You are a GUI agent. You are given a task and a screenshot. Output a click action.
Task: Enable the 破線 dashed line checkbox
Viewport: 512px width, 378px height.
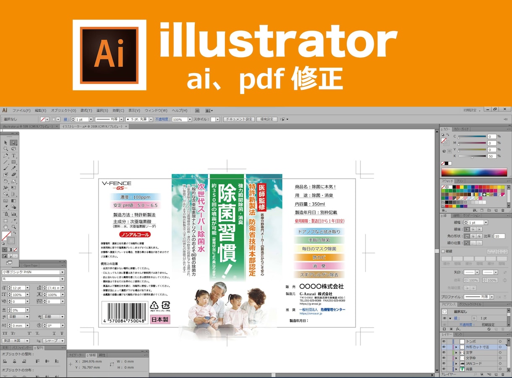(443, 251)
